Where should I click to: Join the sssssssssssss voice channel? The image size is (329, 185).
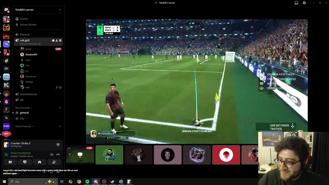pyautogui.click(x=39, y=94)
